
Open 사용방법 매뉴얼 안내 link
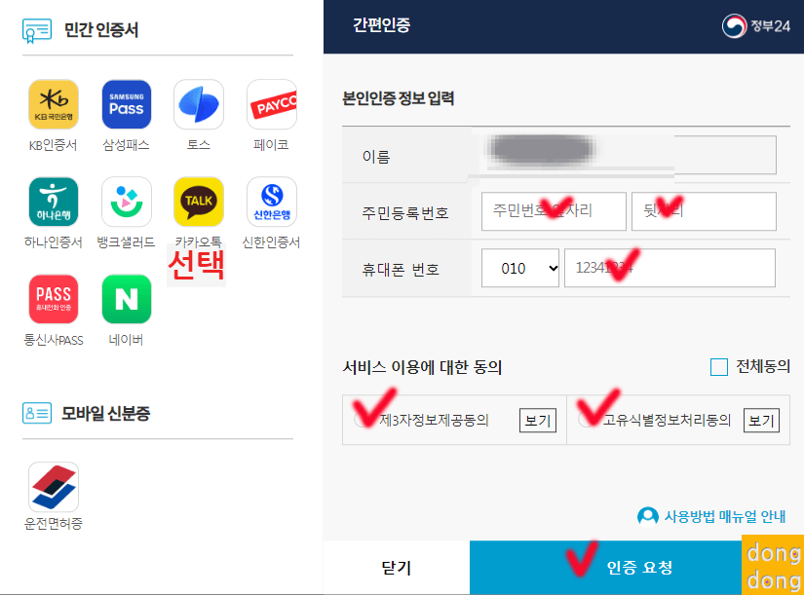pos(711,516)
